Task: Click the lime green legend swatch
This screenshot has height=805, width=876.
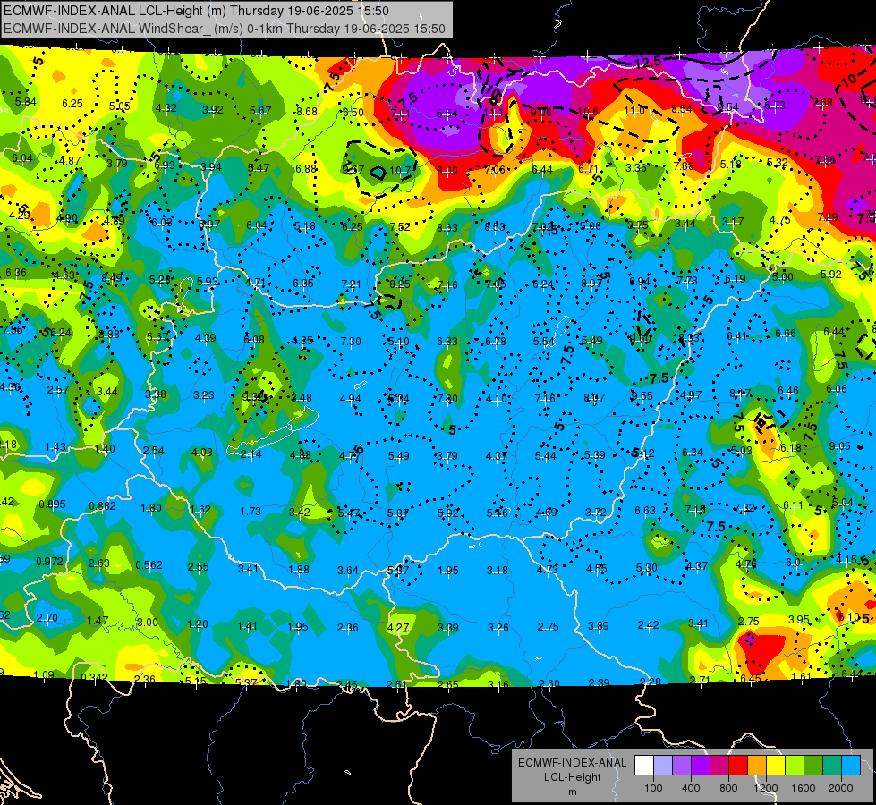Action: pos(795,766)
